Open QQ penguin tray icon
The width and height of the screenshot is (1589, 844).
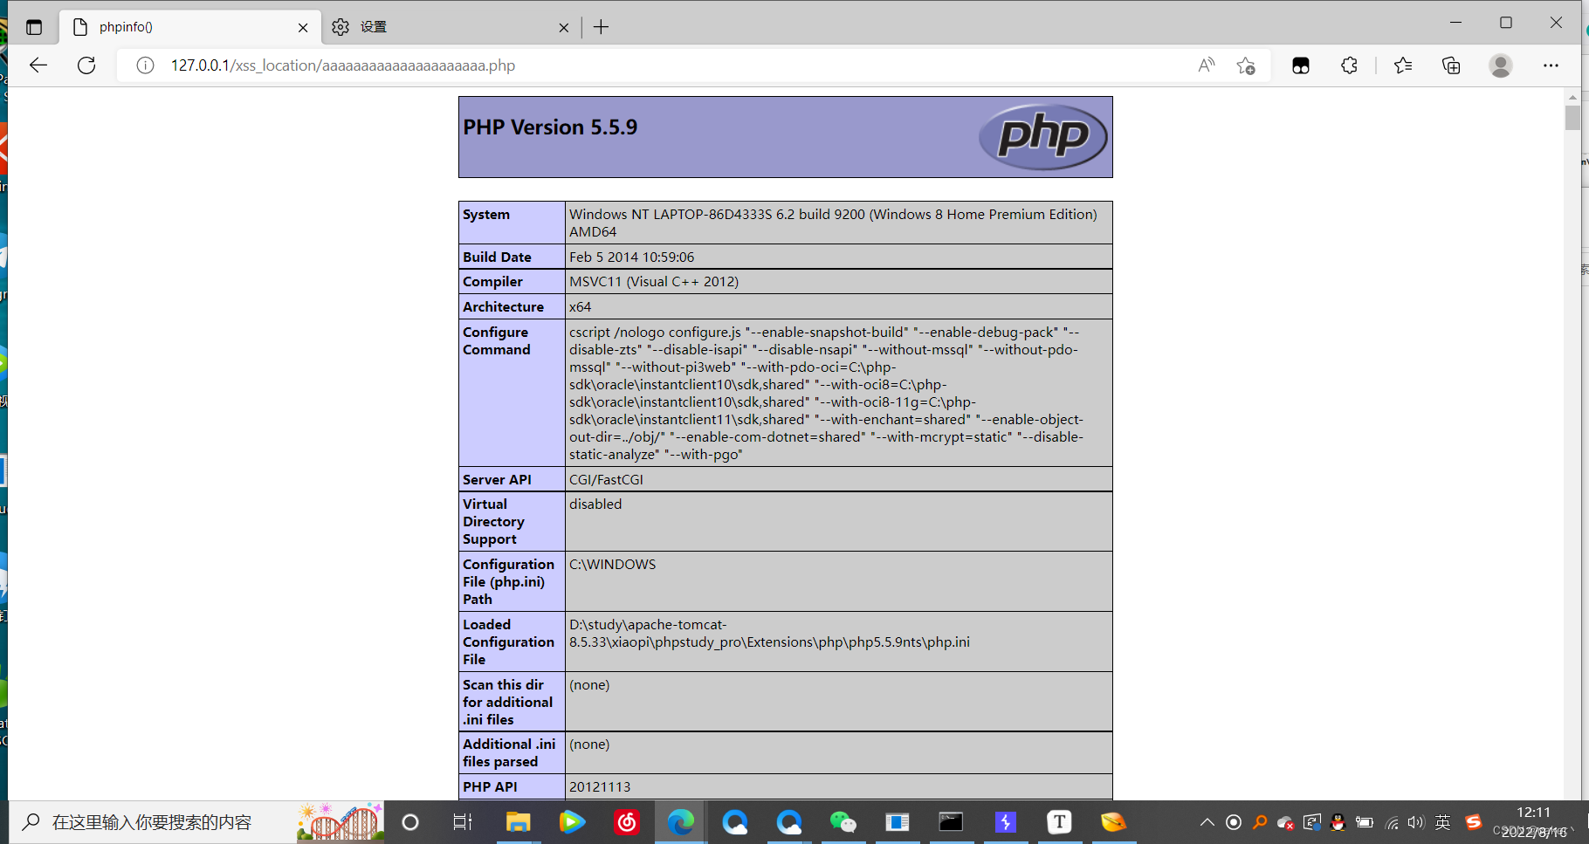[x=1338, y=822]
